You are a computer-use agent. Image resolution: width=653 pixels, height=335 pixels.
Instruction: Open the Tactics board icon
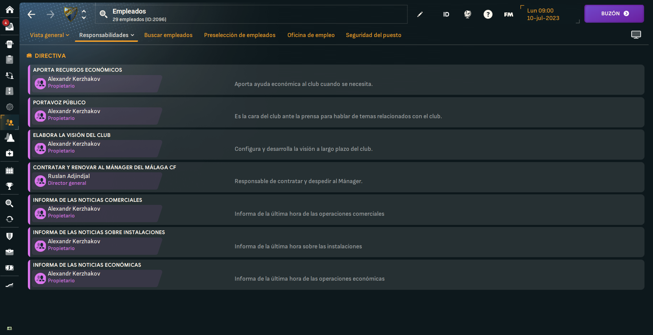(10, 91)
